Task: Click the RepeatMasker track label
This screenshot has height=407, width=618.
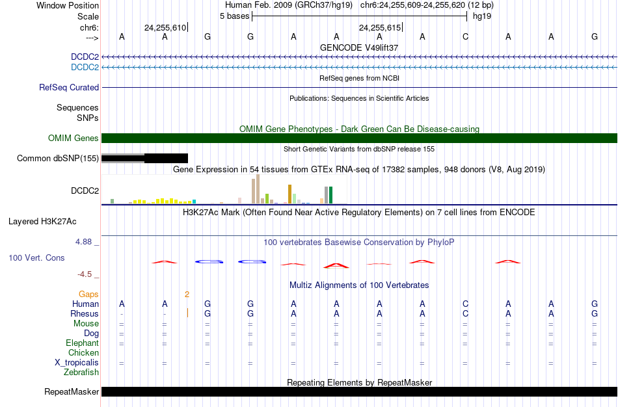Action: (x=72, y=391)
